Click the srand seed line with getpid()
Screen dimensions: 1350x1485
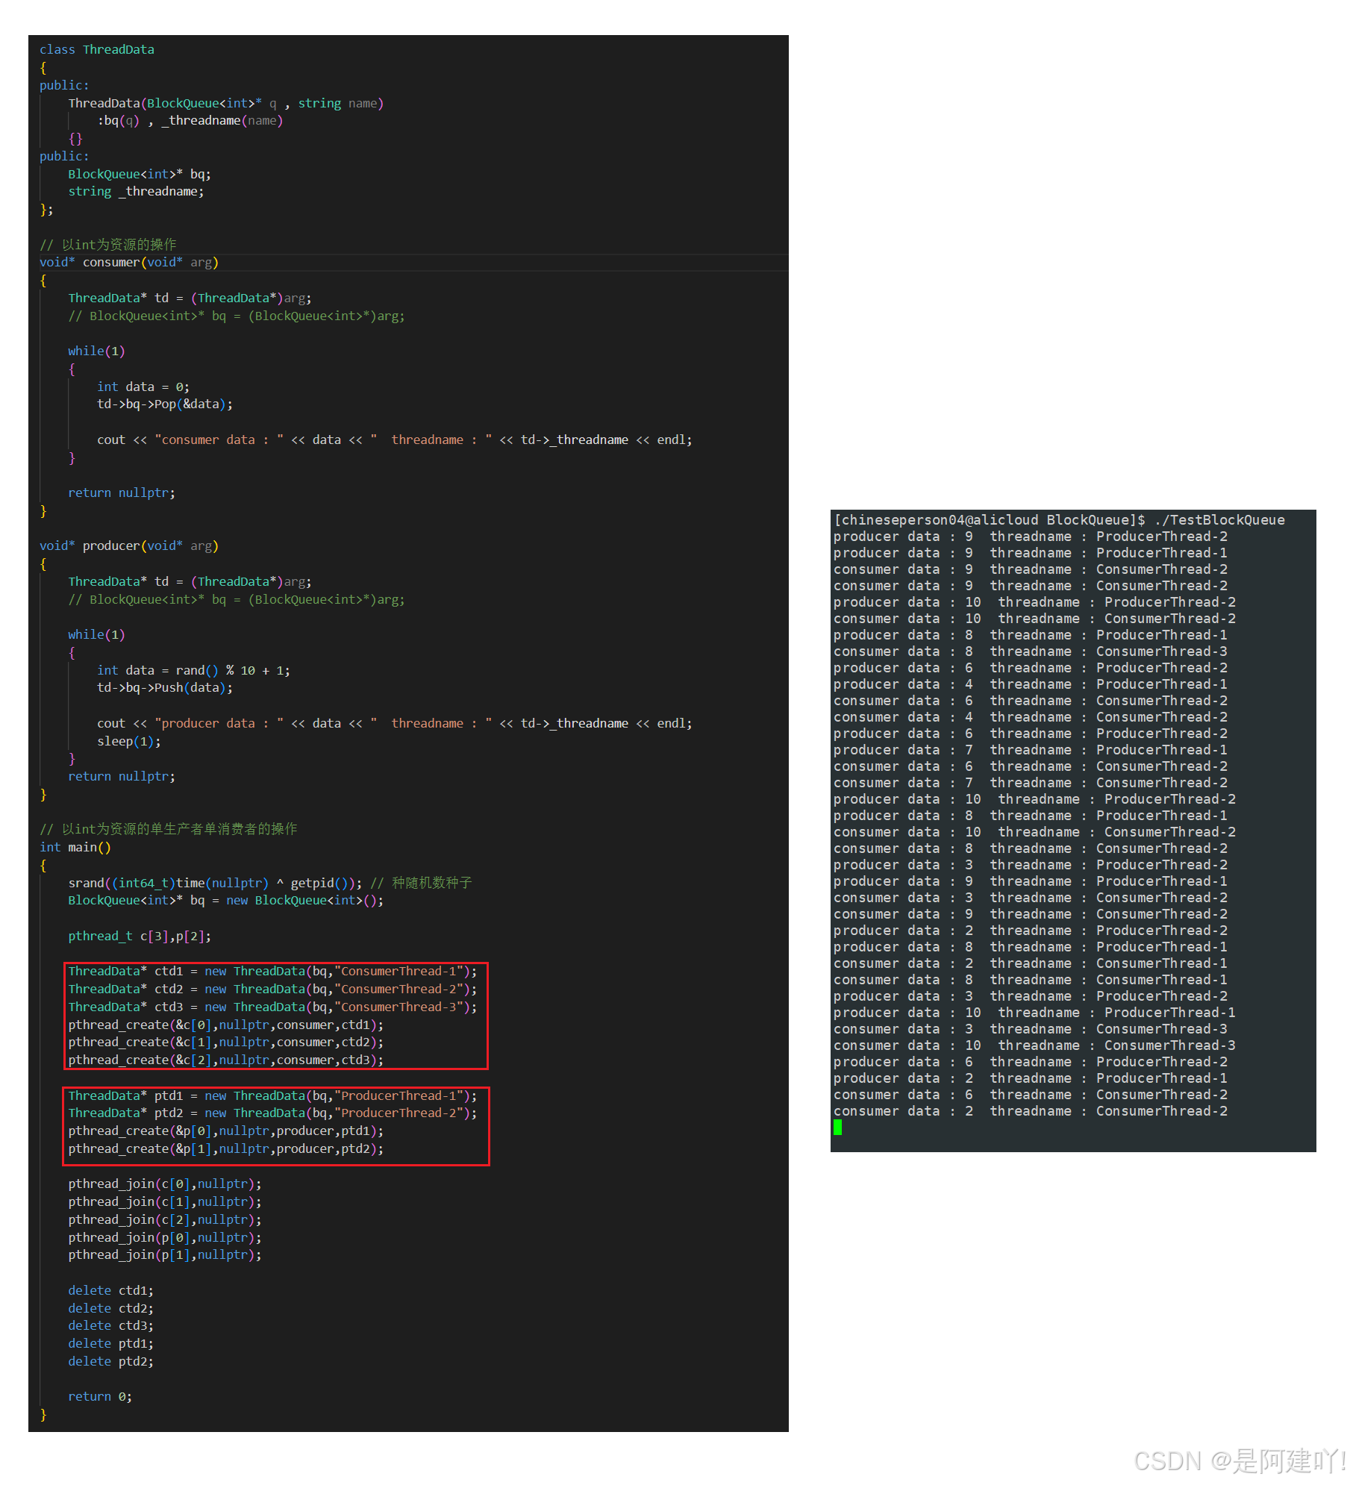point(270,883)
